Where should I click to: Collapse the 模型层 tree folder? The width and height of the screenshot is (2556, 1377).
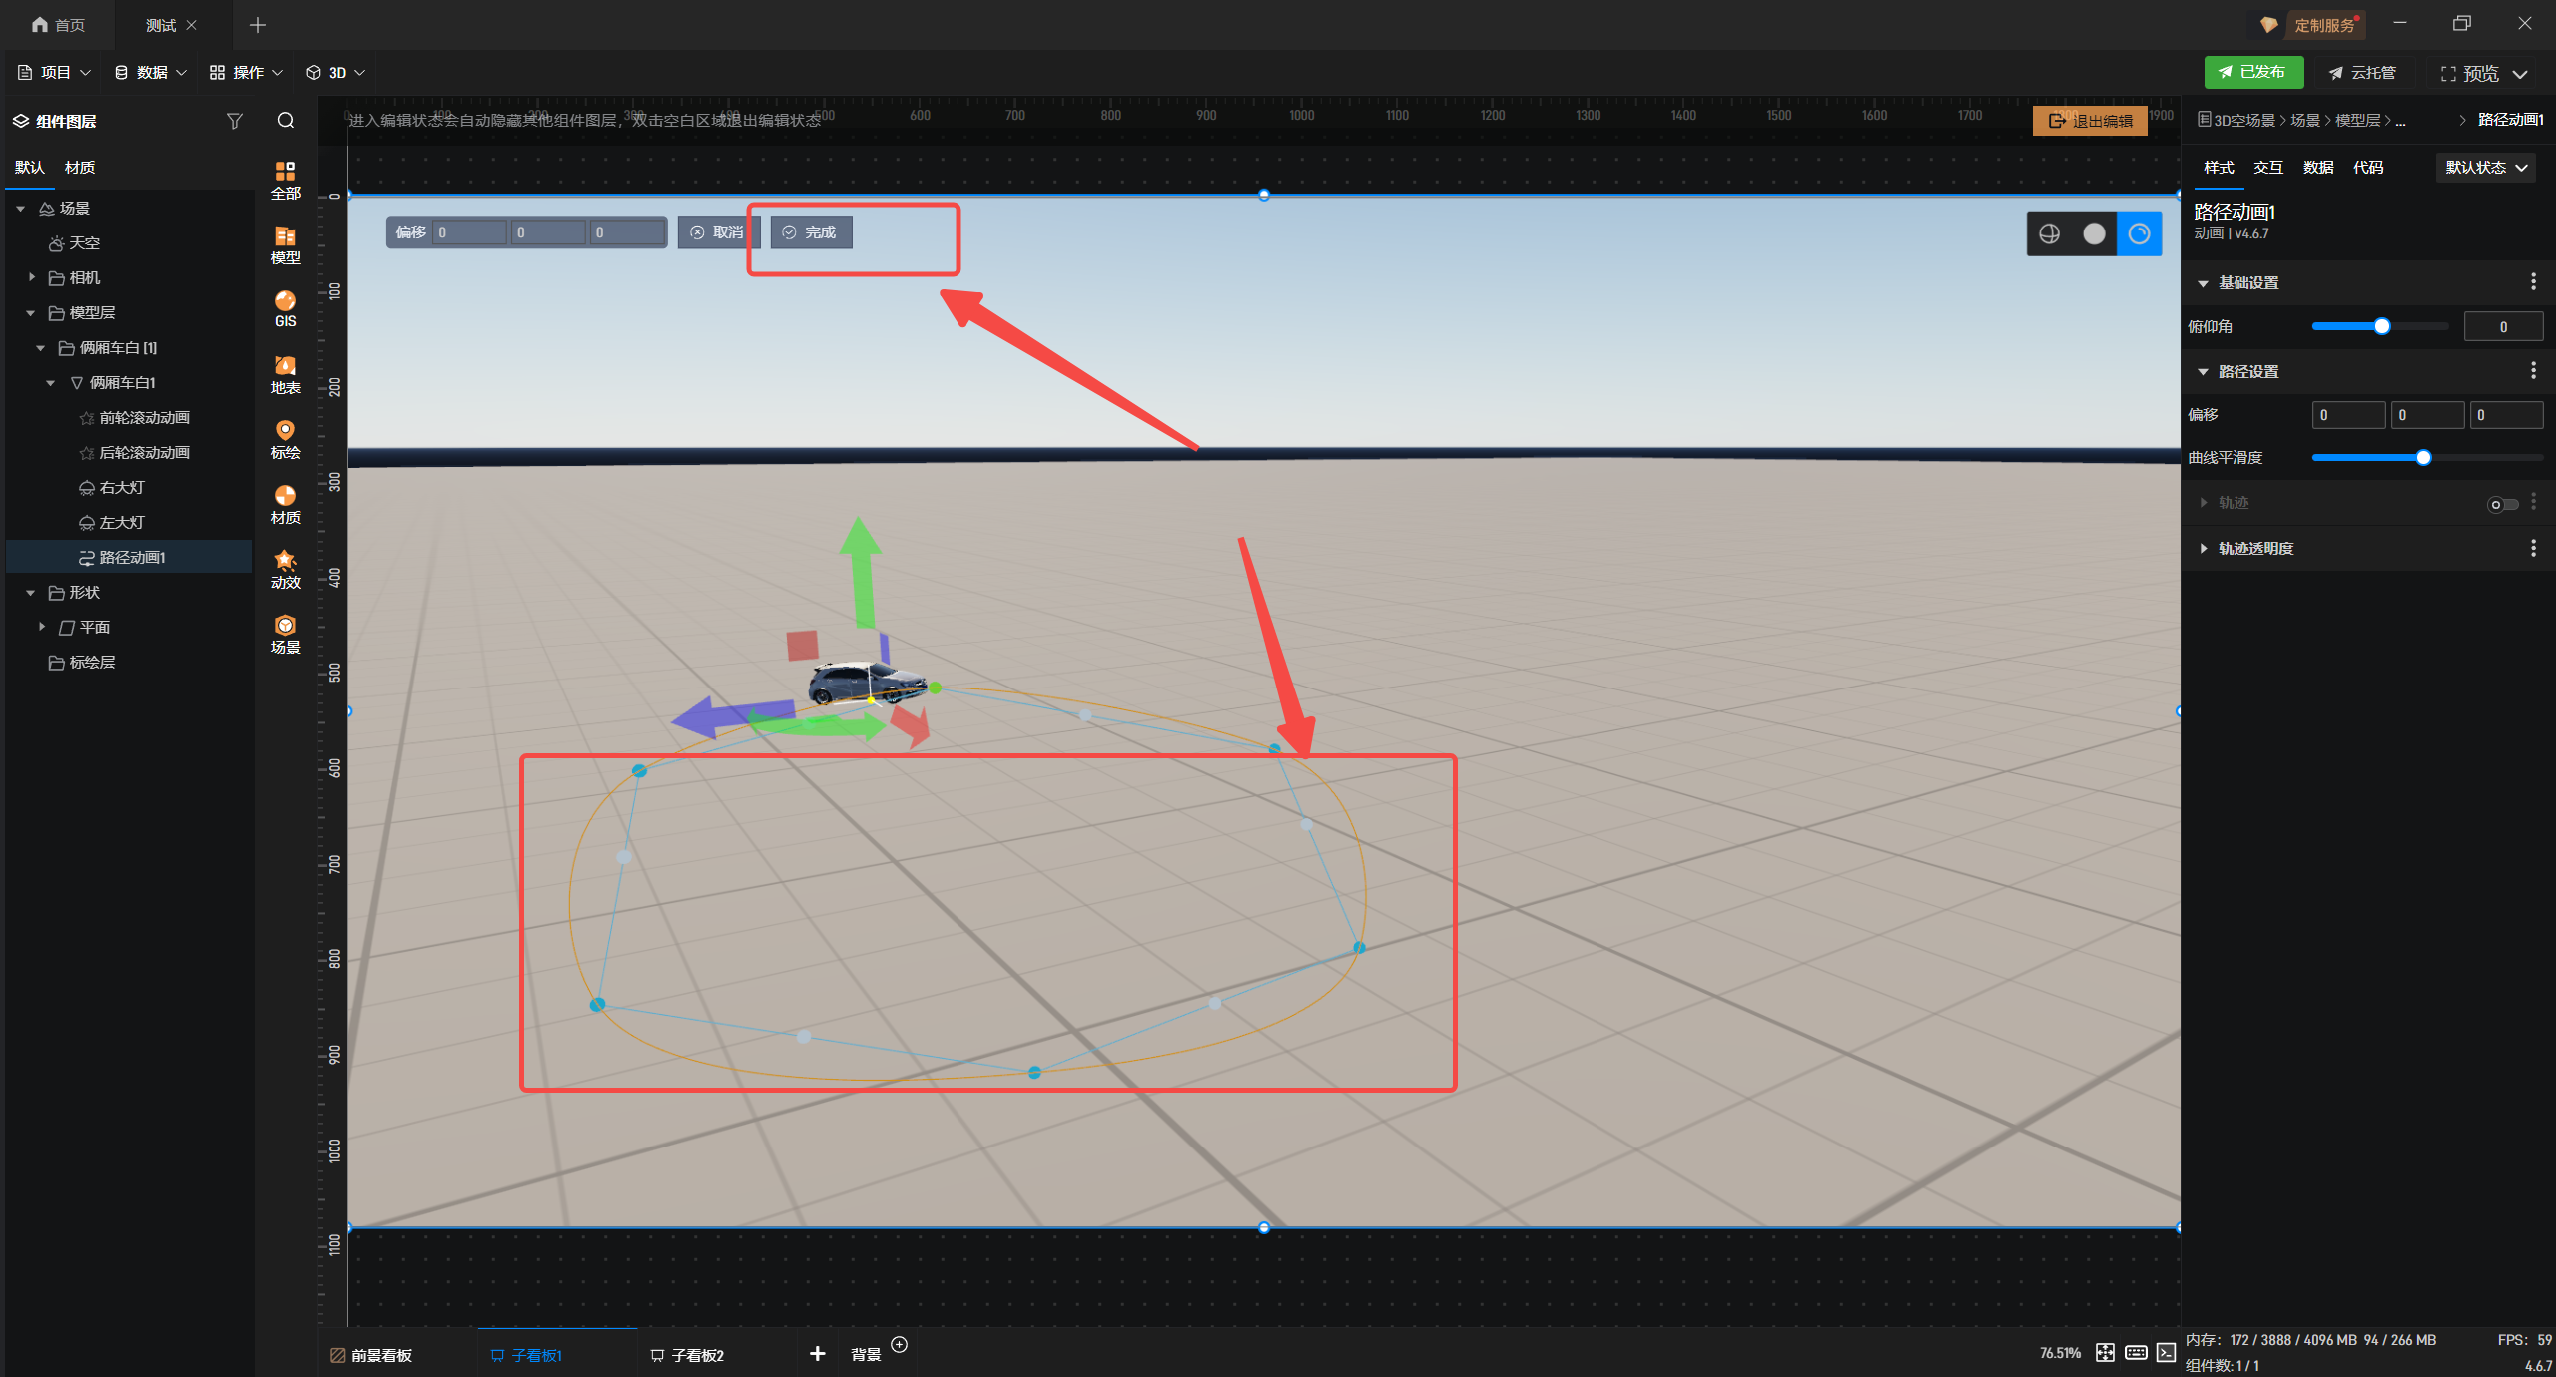point(31,313)
